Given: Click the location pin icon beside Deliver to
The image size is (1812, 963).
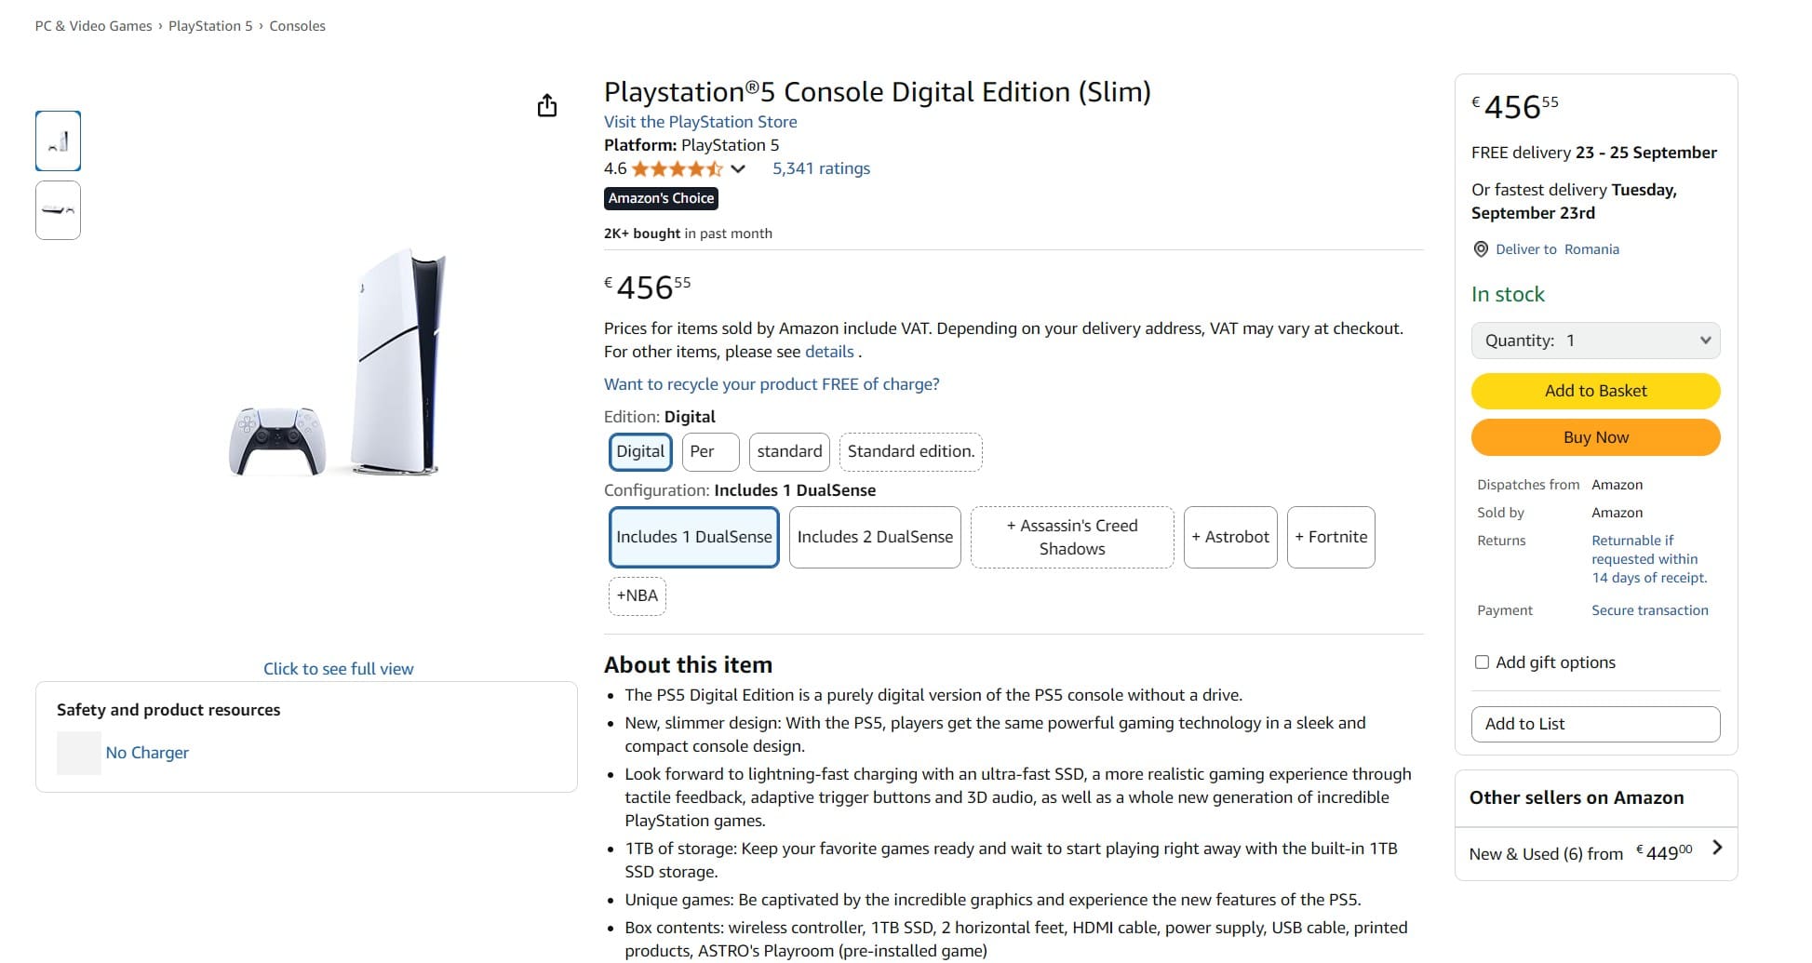Looking at the screenshot, I should click(1481, 249).
